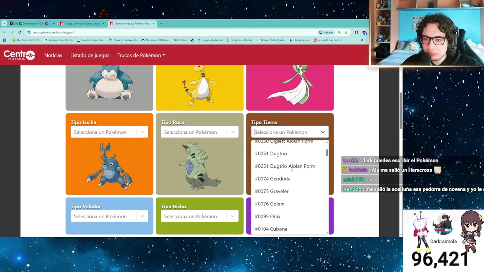Expand the Trucos de Pokémon dropdown menu
The height and width of the screenshot is (272, 484).
141,55
